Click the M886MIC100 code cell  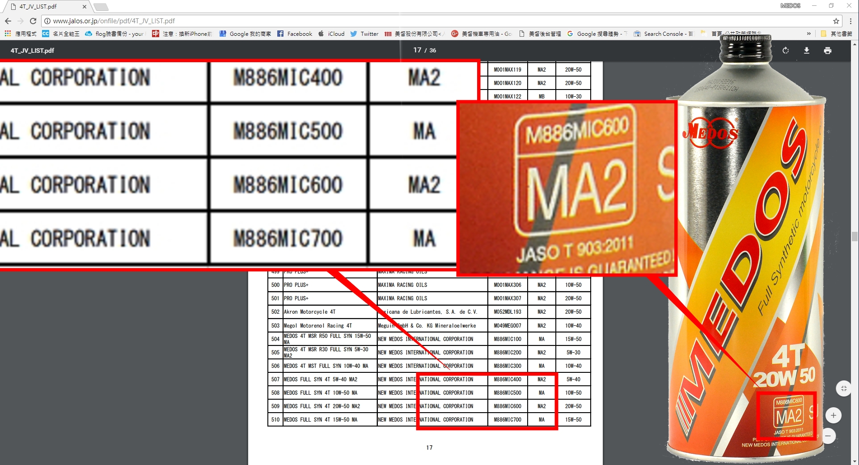pyautogui.click(x=508, y=339)
